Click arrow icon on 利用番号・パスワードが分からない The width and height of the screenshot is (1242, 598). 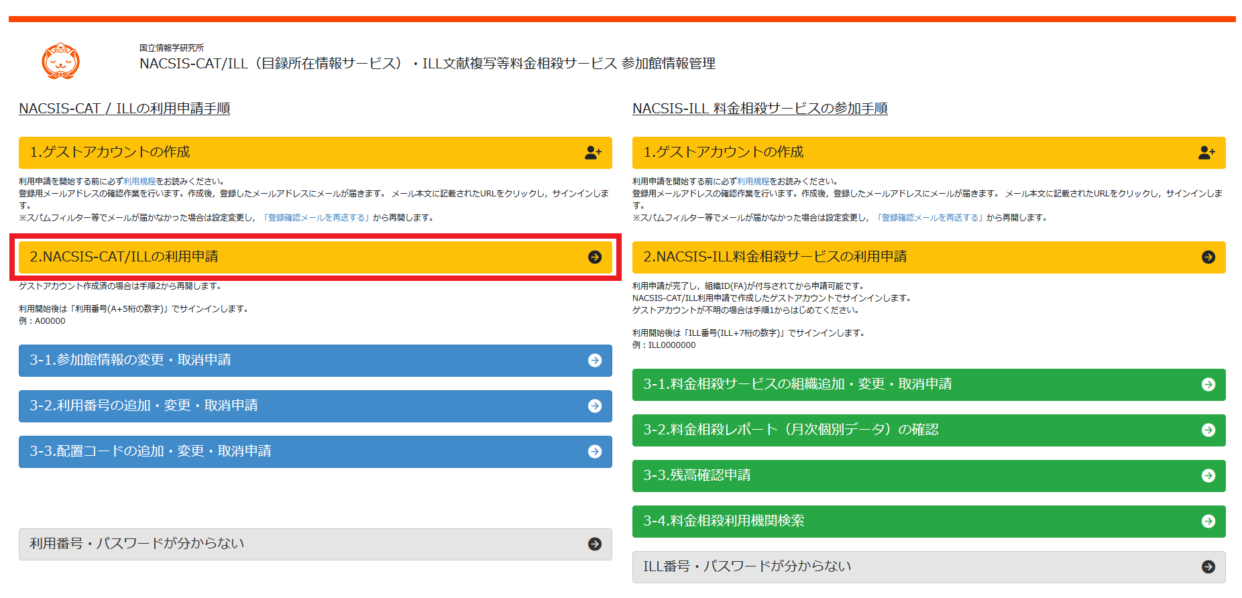coord(595,544)
